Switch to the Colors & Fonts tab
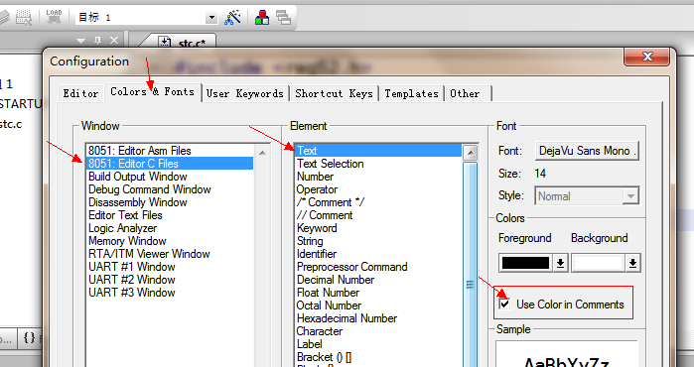This screenshot has width=694, height=367. point(152,92)
